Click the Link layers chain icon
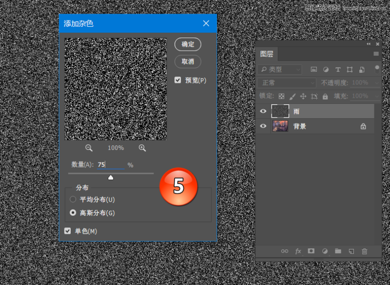The height and width of the screenshot is (285, 390). [x=285, y=251]
